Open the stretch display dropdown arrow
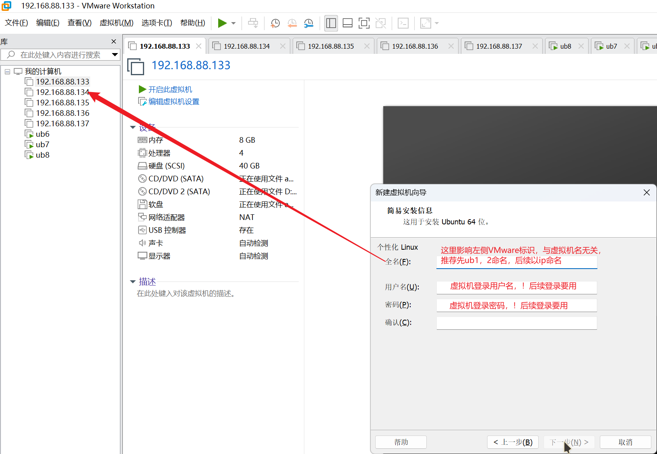Viewport: 657px width, 454px height. [437, 23]
